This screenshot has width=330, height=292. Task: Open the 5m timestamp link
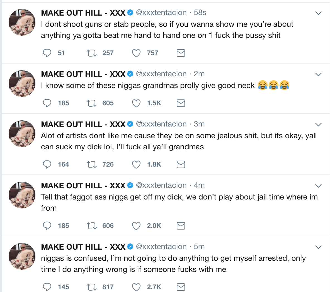(x=199, y=247)
